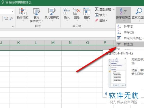
Task: Select Sort Descending 降序(O) menu item
Action: tap(130, 32)
